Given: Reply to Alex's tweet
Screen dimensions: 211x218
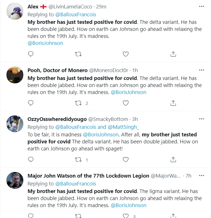Looking at the screenshot, I should (31, 54).
